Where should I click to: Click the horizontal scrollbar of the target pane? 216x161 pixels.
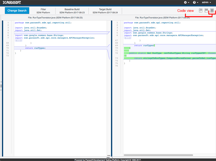tap(158, 155)
